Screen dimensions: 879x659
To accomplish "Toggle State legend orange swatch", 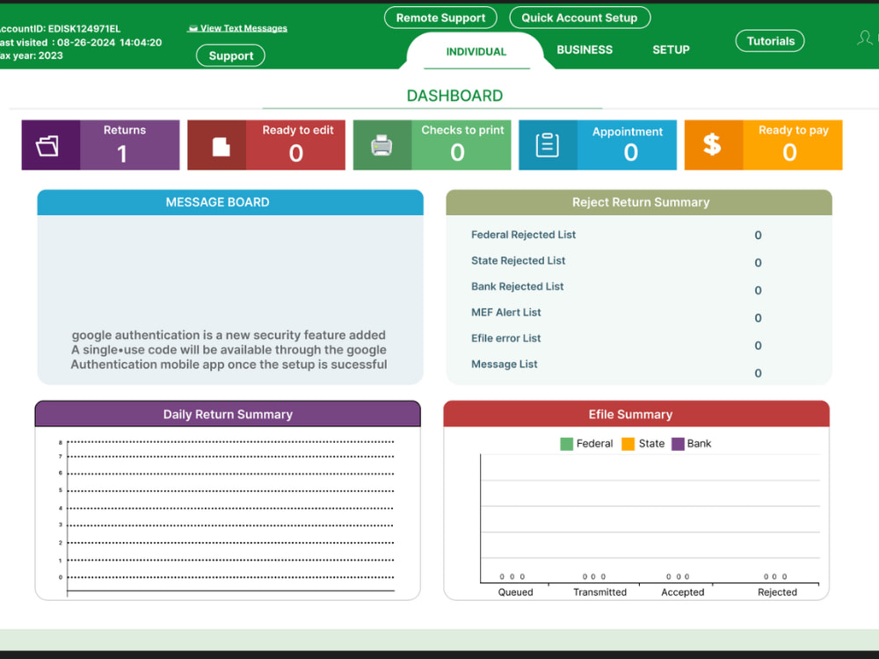I will coord(628,444).
